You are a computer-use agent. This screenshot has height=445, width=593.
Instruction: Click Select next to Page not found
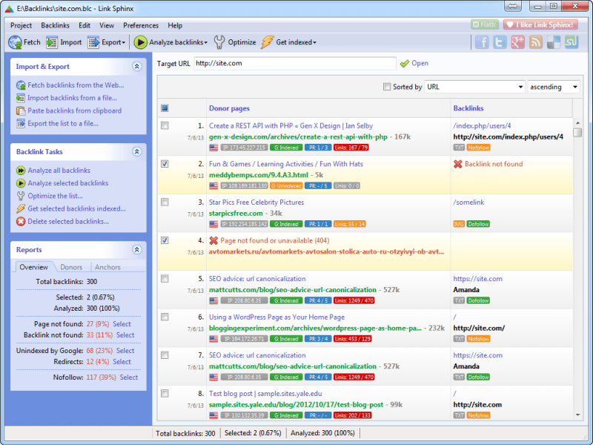point(122,324)
